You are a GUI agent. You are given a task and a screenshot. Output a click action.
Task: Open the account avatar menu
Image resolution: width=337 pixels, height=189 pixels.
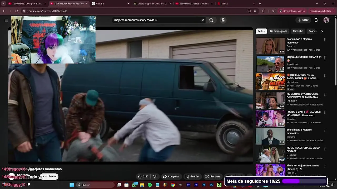pos(326,20)
